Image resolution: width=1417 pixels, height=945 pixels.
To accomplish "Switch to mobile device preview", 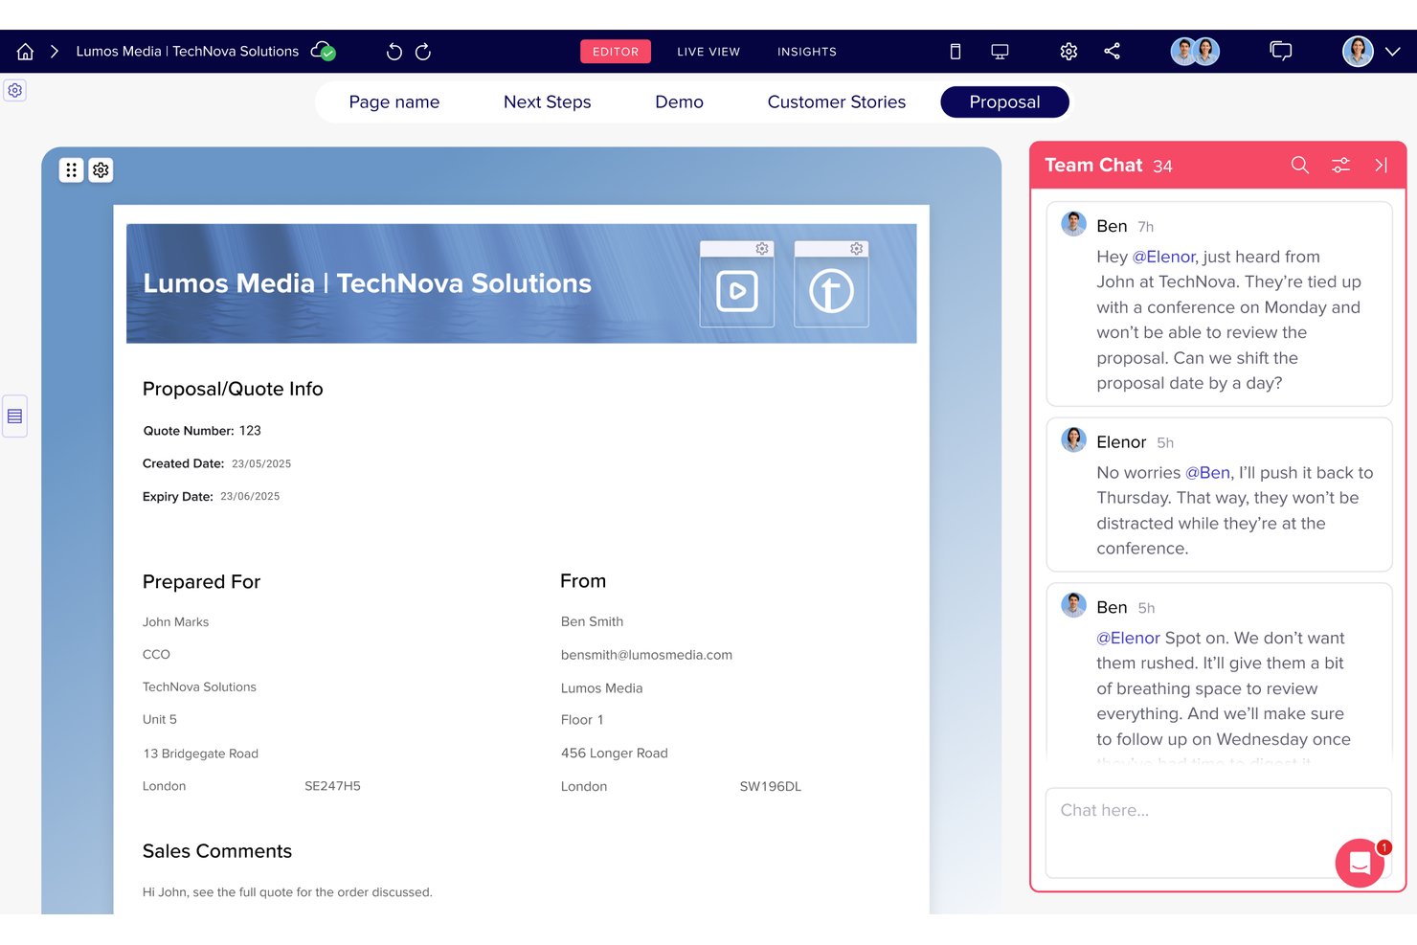I will (955, 52).
